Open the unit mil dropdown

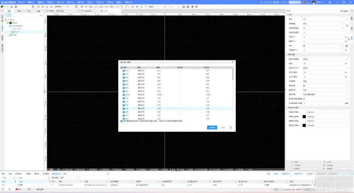click(x=325, y=19)
